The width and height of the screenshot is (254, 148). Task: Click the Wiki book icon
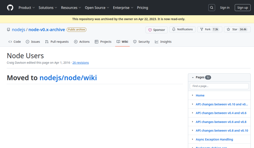(x=118, y=42)
